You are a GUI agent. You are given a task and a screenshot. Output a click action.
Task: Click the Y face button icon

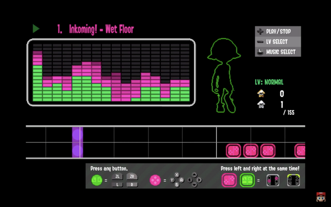click(172, 180)
